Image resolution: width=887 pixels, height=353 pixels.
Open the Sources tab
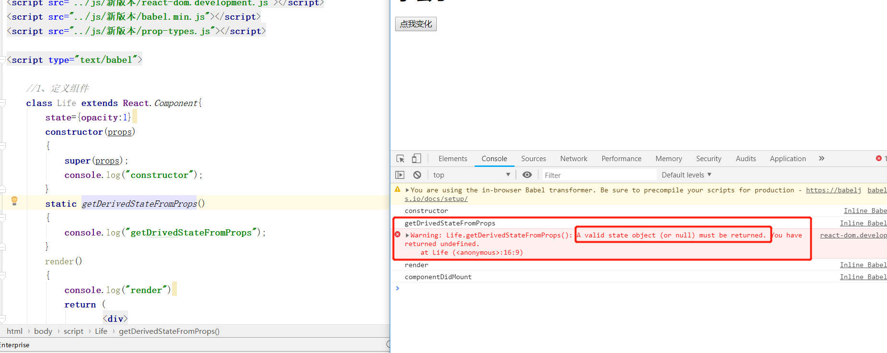coord(533,159)
